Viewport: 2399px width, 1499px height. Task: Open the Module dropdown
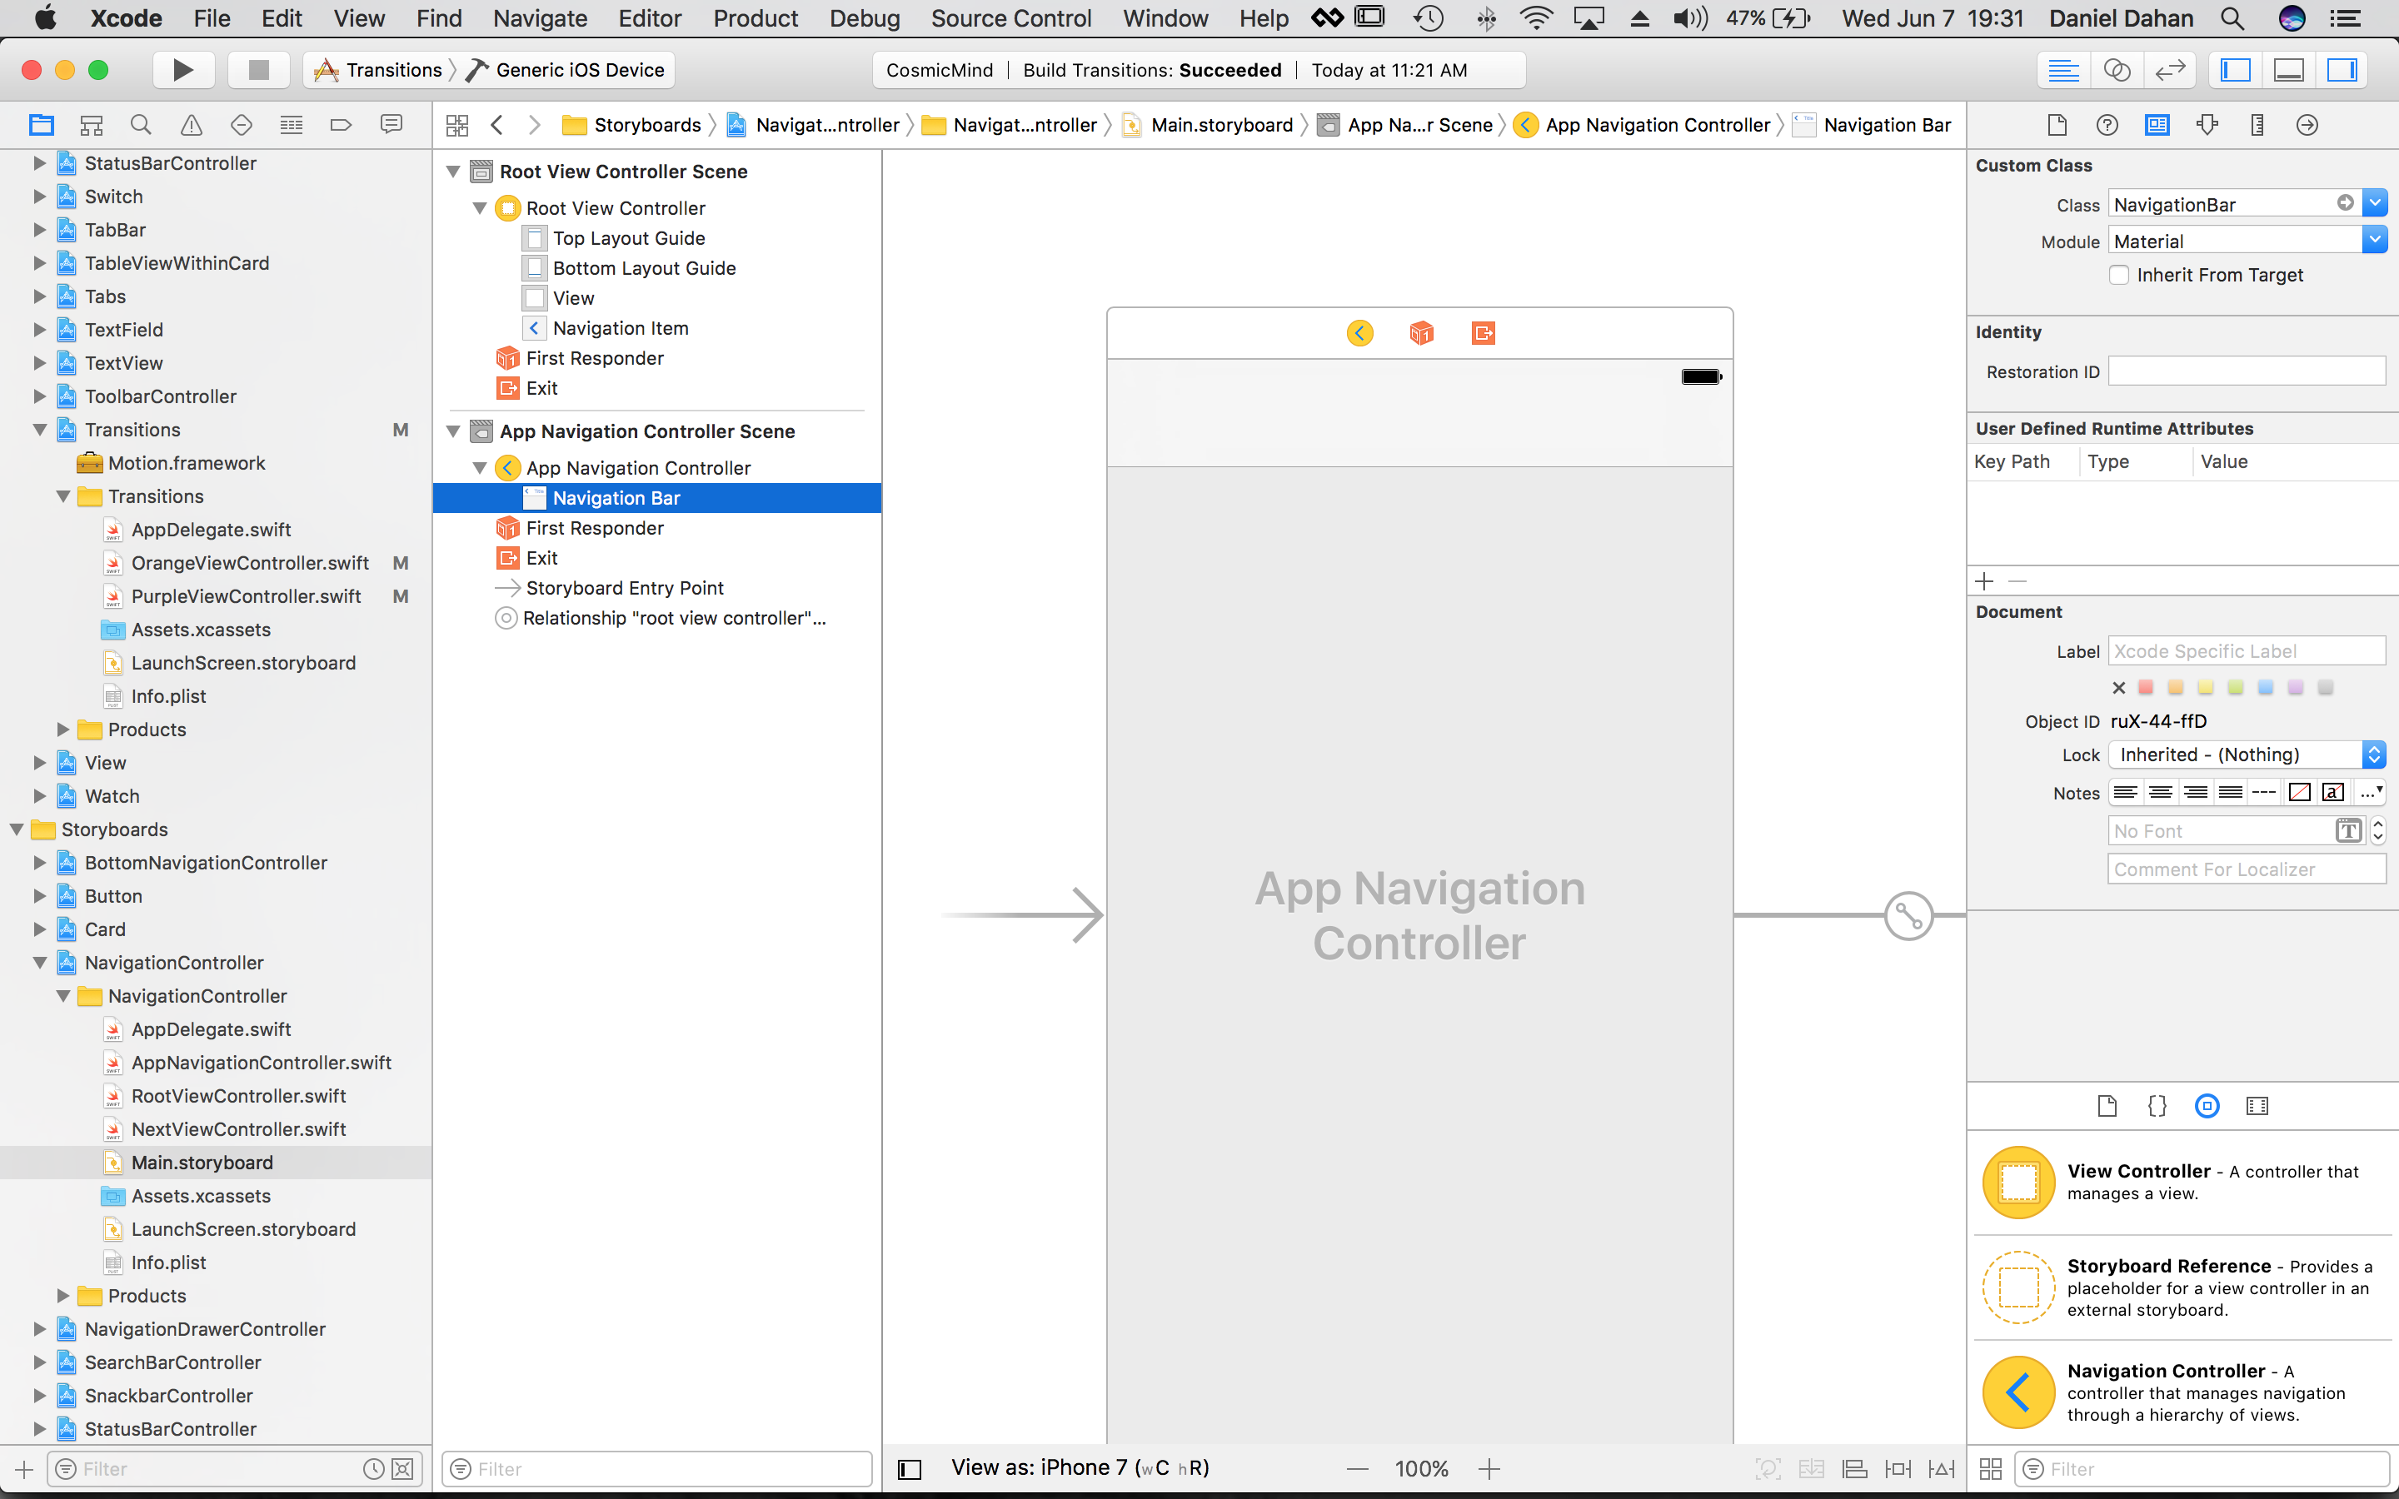tap(2375, 241)
